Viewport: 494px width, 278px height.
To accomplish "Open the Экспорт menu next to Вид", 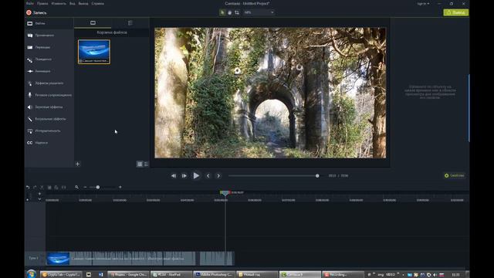I will coord(83,3).
